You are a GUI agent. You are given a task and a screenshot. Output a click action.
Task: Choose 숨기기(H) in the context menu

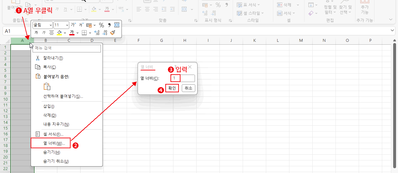tap(52, 152)
